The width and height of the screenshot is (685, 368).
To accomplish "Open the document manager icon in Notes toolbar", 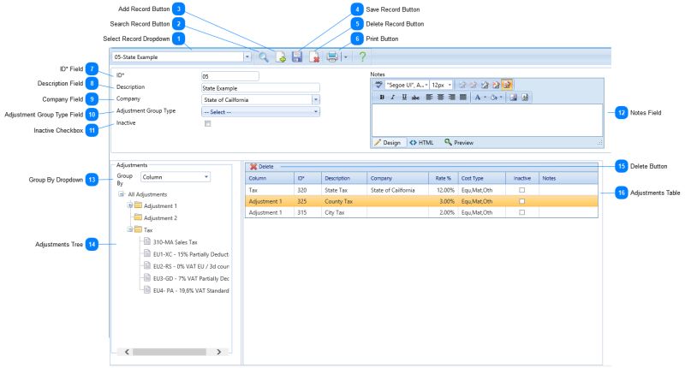I will pyautogui.click(x=525, y=98).
